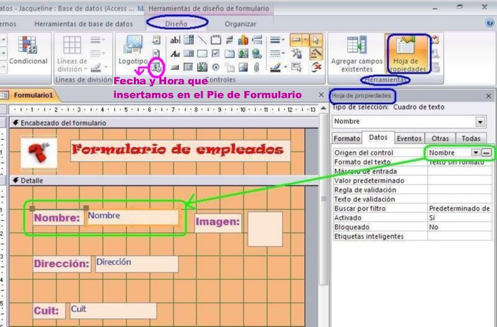Screen dimensions: 497x327
Task: Switch to the Formato property tab
Action: [347, 139]
